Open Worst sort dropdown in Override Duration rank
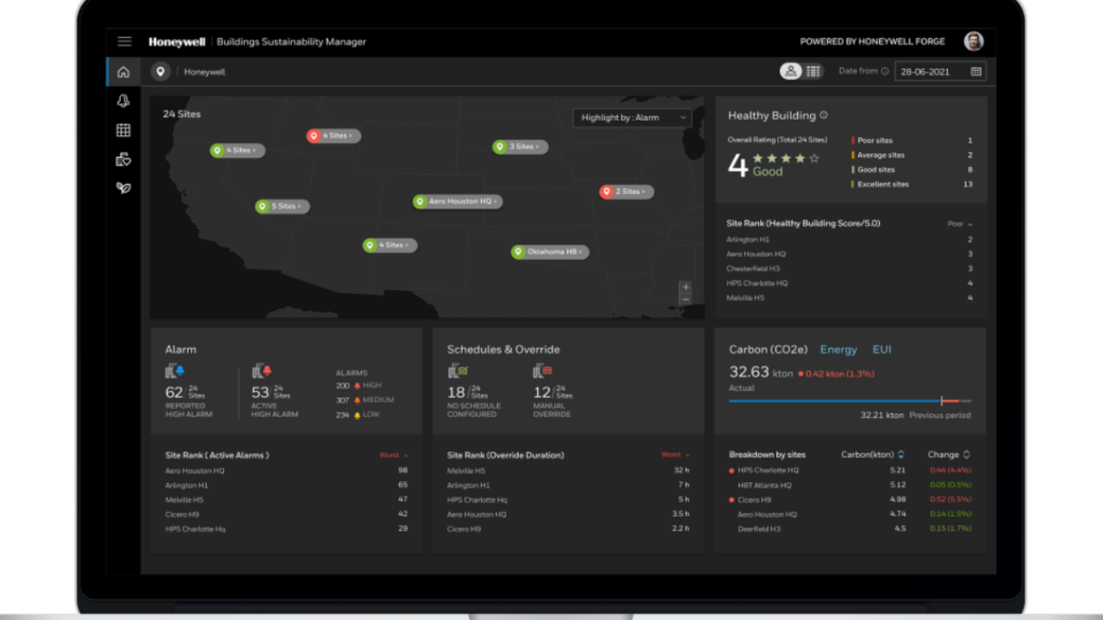The height and width of the screenshot is (620, 1103). point(676,455)
